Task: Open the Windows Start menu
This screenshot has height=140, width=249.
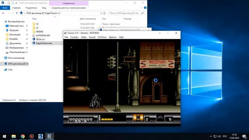Action: click(4, 136)
